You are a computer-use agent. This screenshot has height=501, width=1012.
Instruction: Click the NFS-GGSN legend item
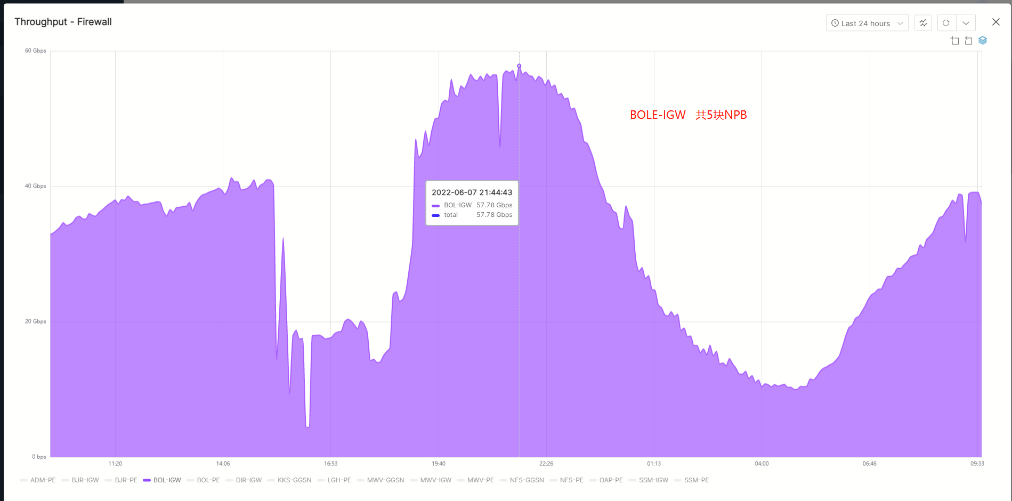pos(527,480)
